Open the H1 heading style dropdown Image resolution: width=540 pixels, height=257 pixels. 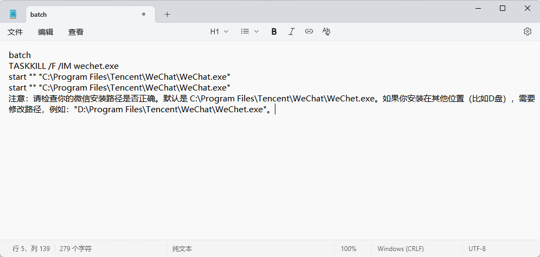click(220, 31)
